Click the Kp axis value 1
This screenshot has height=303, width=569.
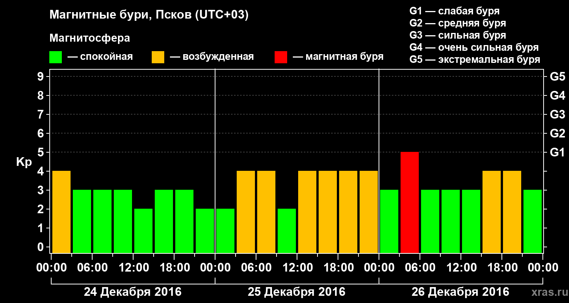pyautogui.click(x=41, y=228)
